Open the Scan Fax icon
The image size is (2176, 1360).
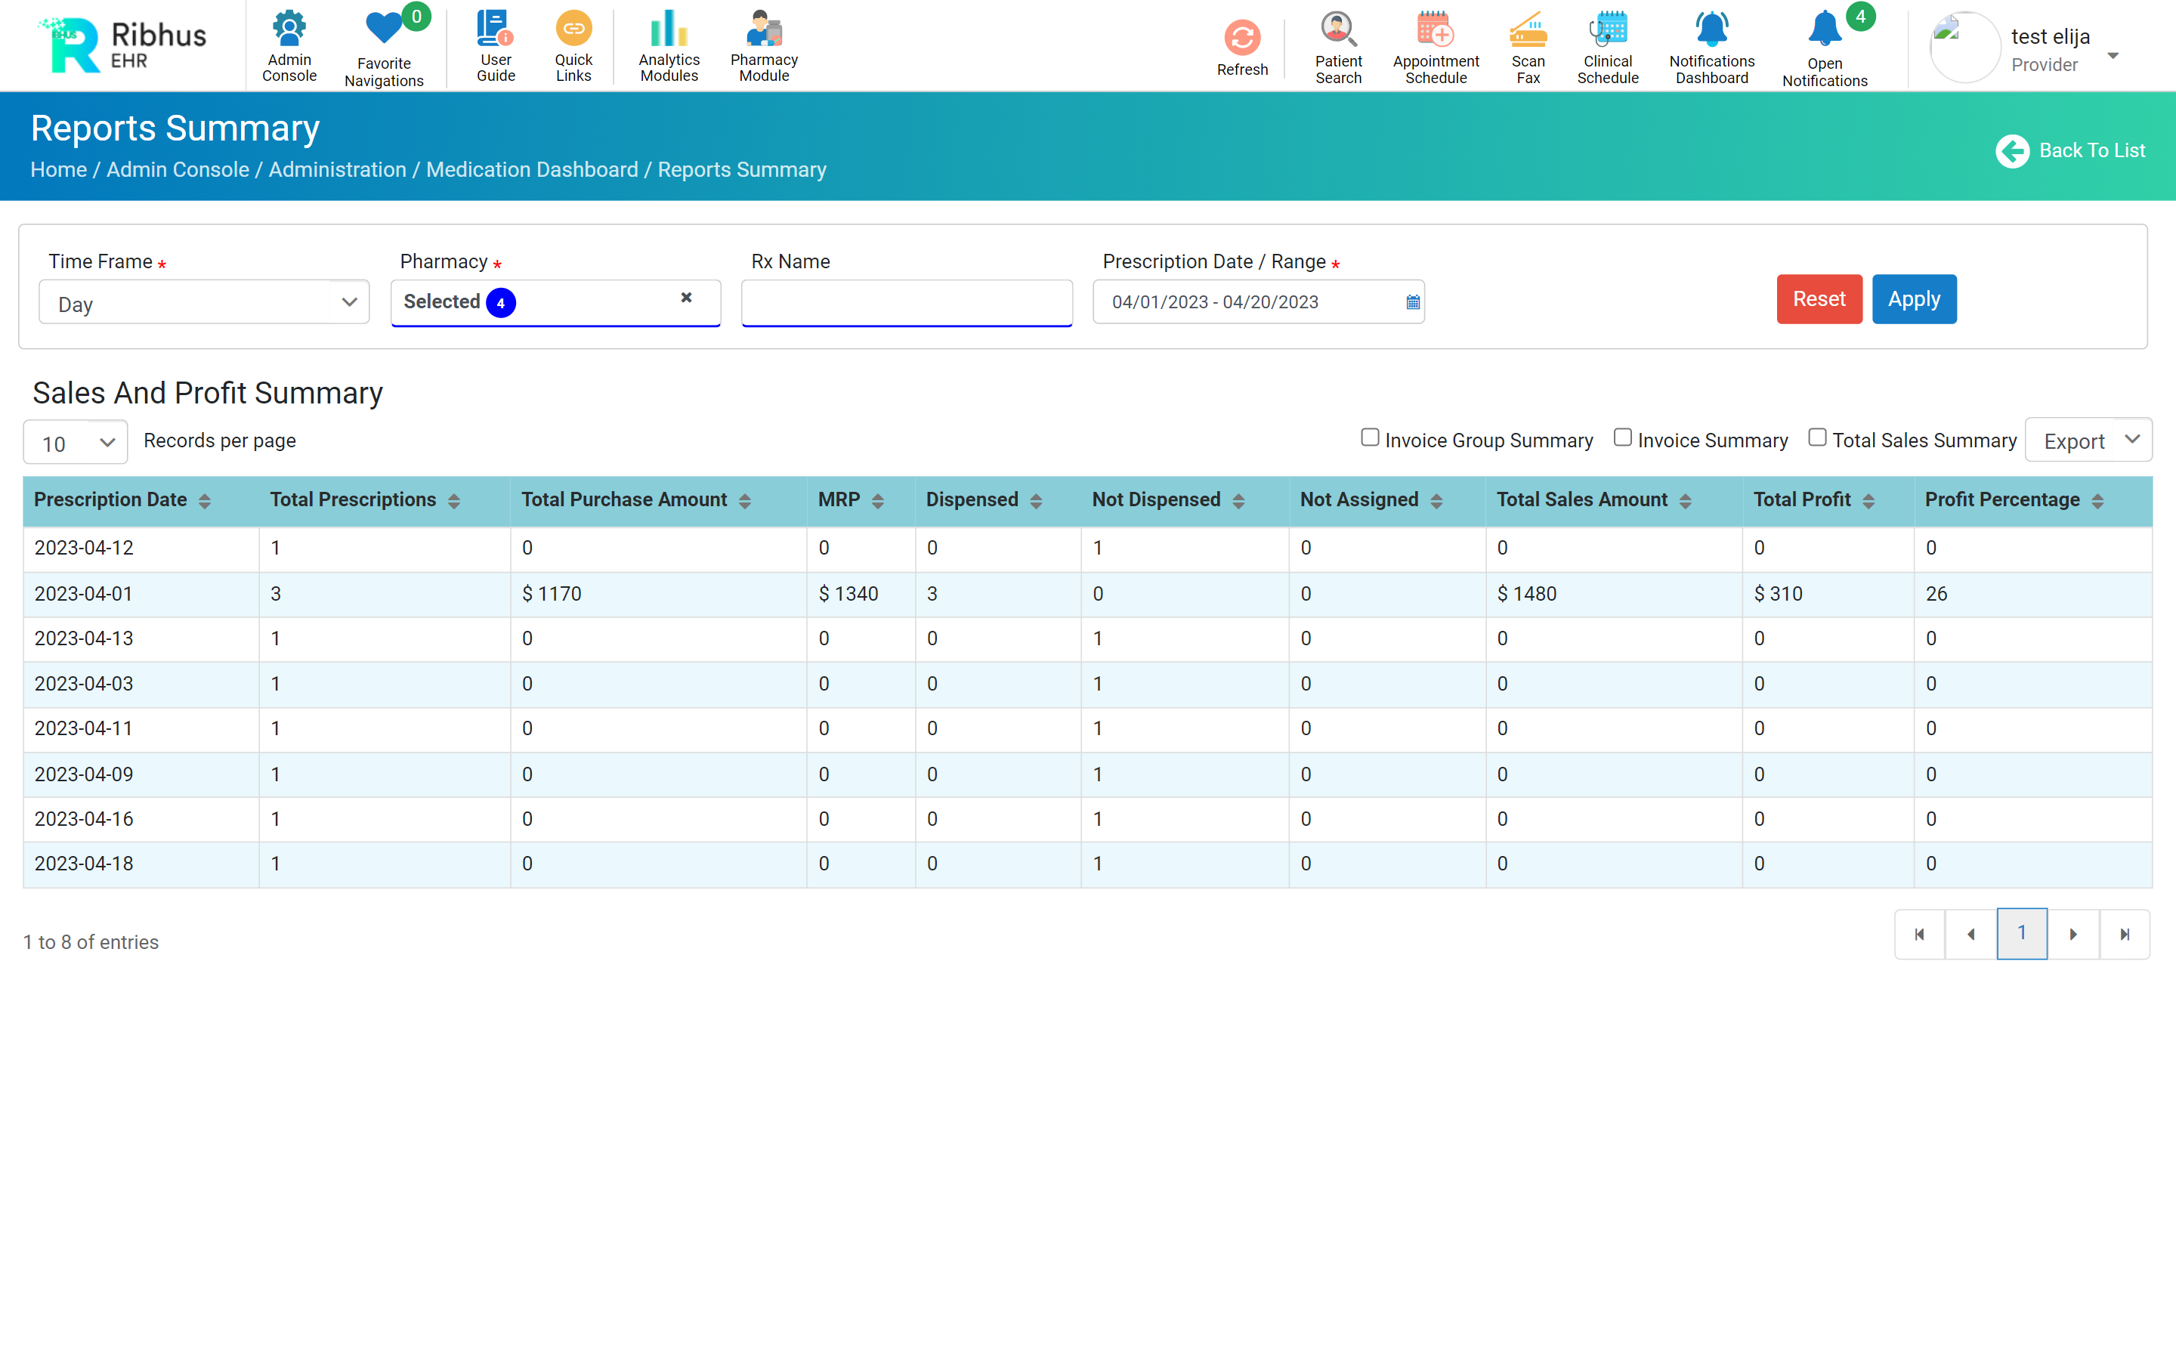[1527, 29]
